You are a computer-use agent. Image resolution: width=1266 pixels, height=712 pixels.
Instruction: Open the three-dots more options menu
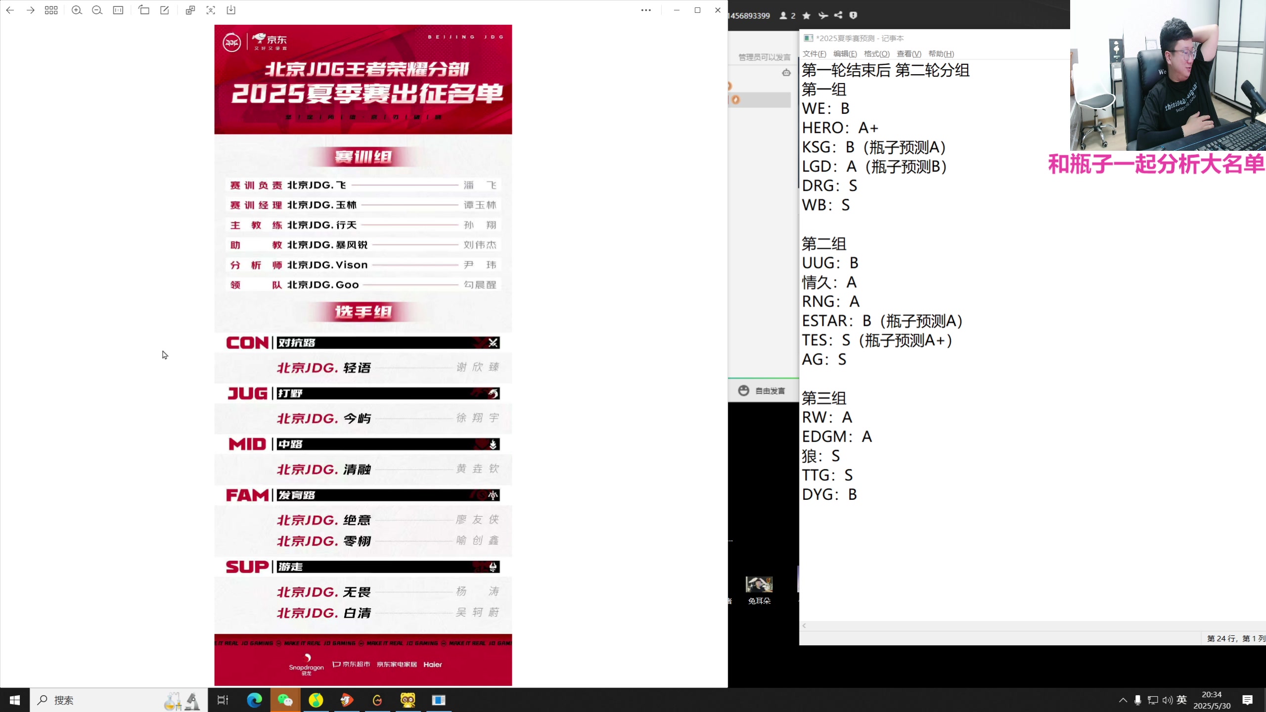pos(646,10)
